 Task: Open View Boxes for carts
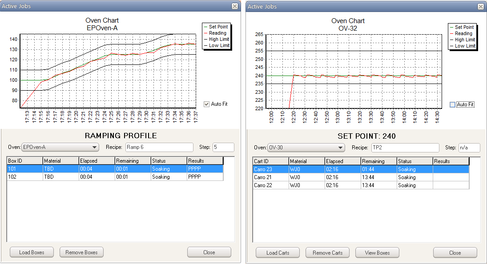click(377, 253)
